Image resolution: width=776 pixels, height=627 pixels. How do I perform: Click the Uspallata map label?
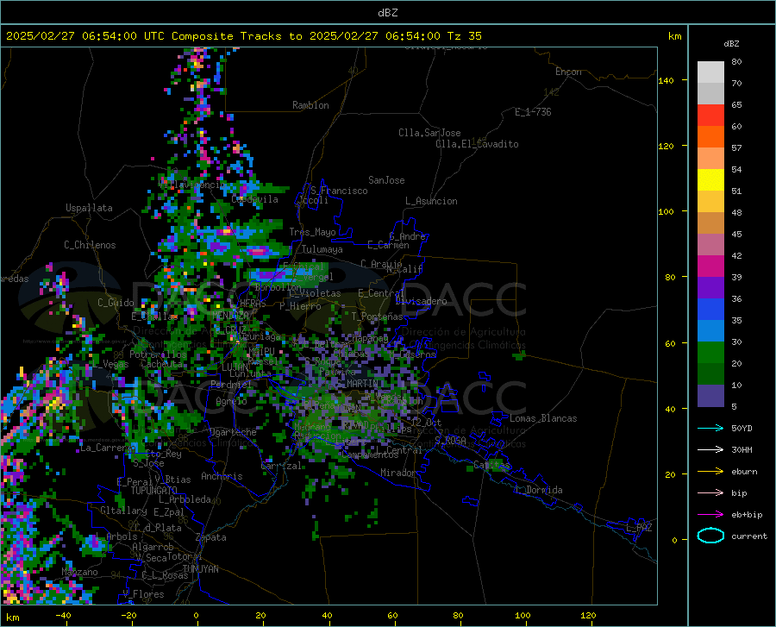tap(89, 208)
